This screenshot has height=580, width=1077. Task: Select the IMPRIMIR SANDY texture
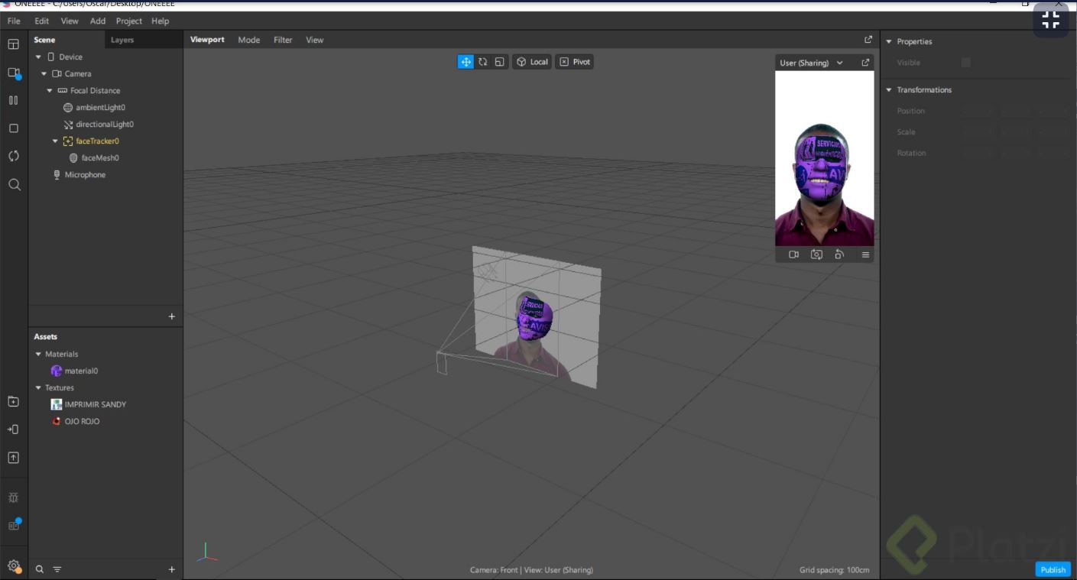(x=89, y=405)
